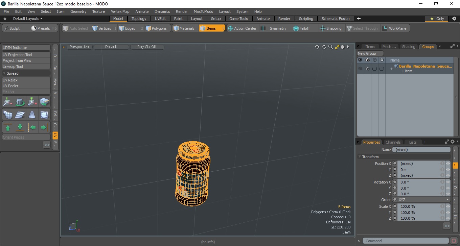Click the Command input field
The image size is (460, 246).
click(x=406, y=241)
